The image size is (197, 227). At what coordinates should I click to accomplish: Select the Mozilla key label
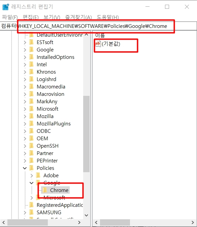pyautogui.click(x=45, y=116)
